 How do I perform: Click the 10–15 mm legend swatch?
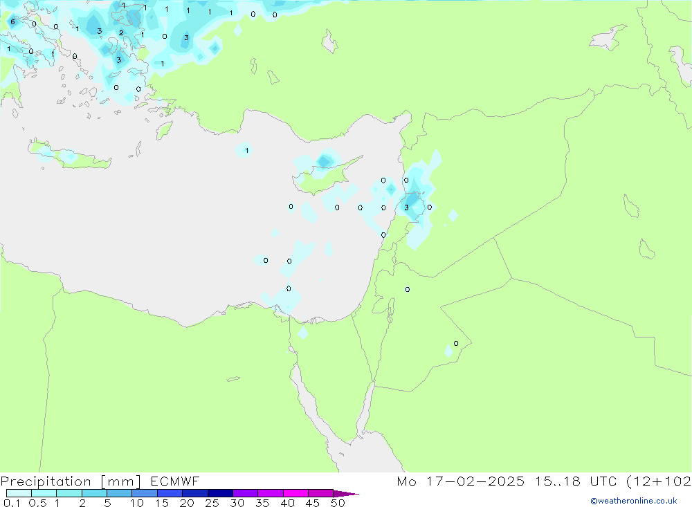point(145,493)
